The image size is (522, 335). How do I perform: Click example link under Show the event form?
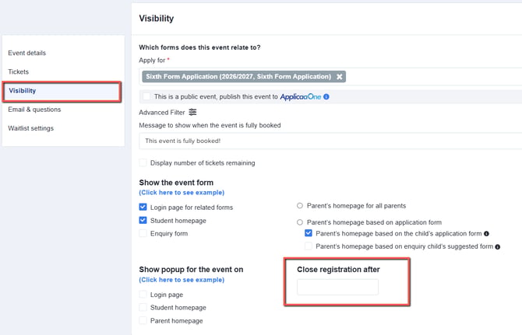182,193
